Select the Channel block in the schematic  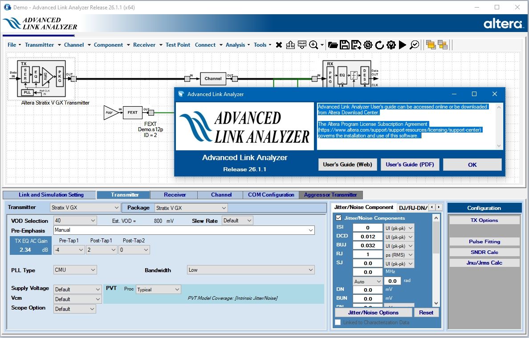pyautogui.click(x=213, y=79)
